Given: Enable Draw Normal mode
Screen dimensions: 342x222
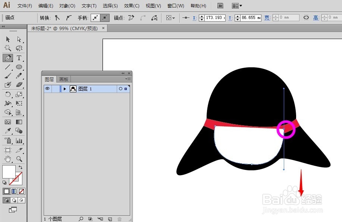Looking at the screenshot, I should tap(7, 200).
